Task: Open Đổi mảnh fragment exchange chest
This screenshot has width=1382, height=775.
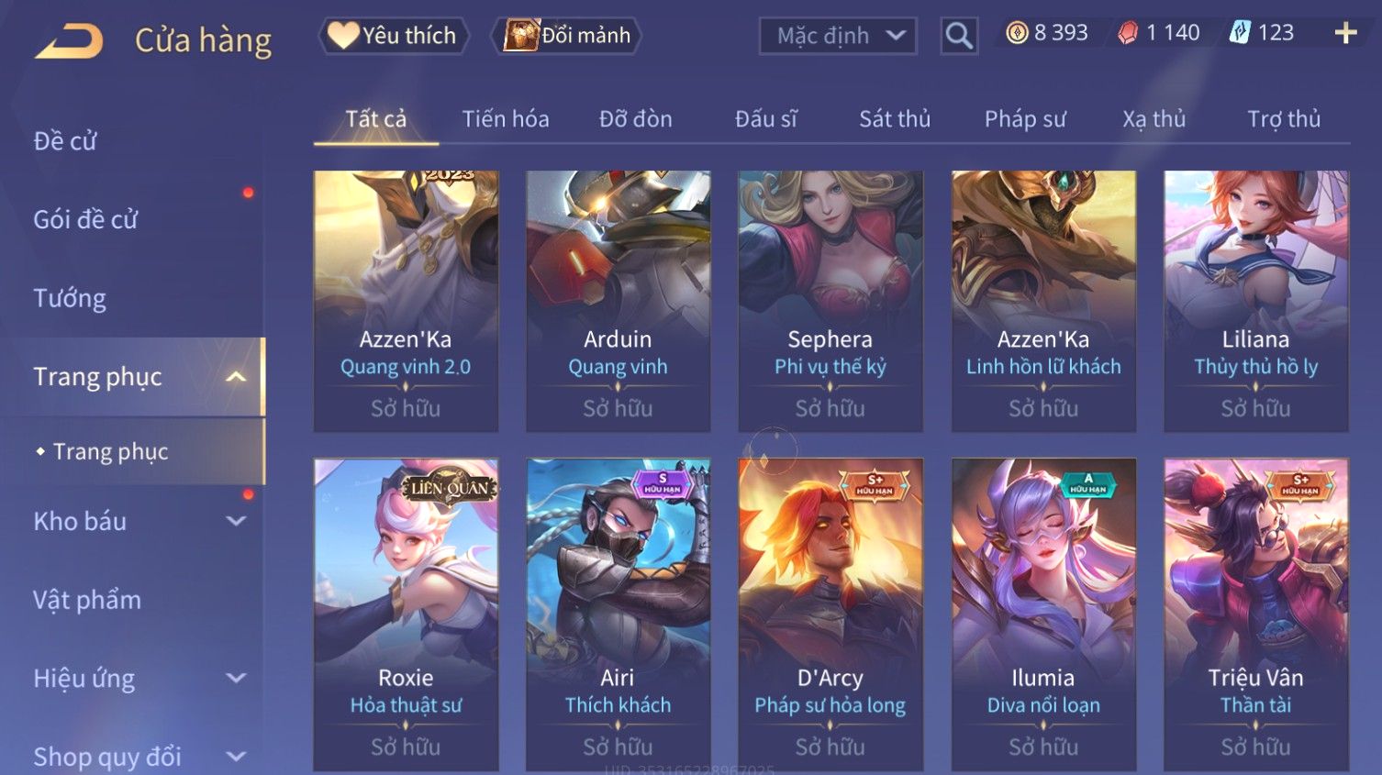Action: 569,36
